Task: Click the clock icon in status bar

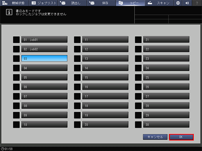Action: click(x=2, y=149)
